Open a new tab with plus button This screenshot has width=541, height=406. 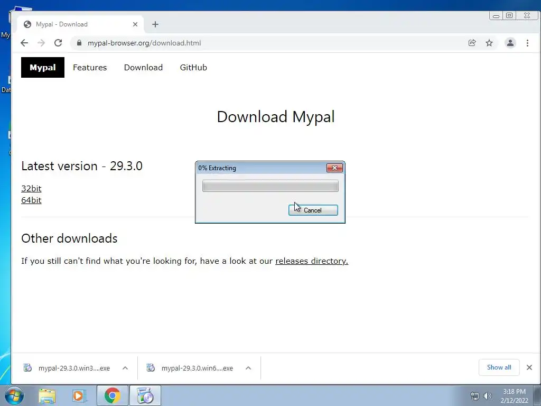tap(155, 24)
